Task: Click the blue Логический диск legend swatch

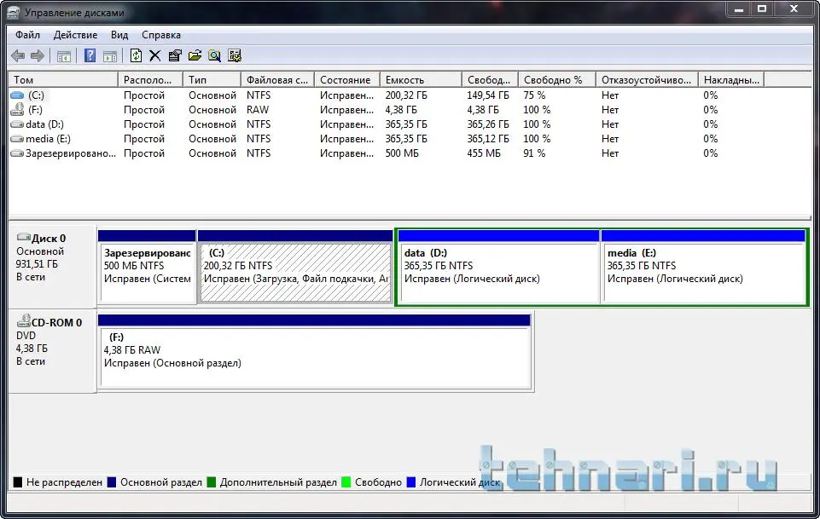Action: click(411, 482)
